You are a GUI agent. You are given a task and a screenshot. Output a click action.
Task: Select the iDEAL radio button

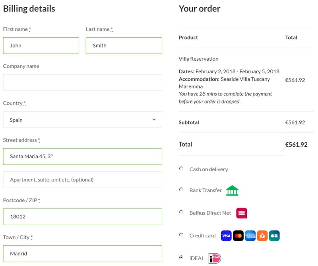click(181, 257)
